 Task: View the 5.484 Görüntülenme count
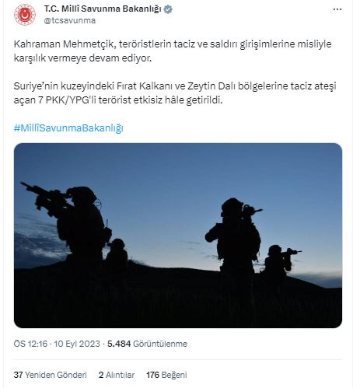[x=147, y=344]
